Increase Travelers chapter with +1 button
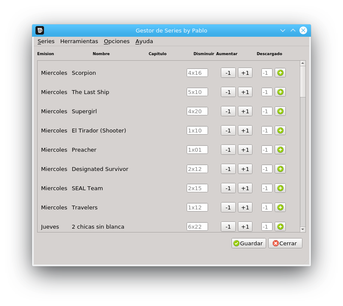The width and height of the screenshot is (343, 306). (x=245, y=208)
